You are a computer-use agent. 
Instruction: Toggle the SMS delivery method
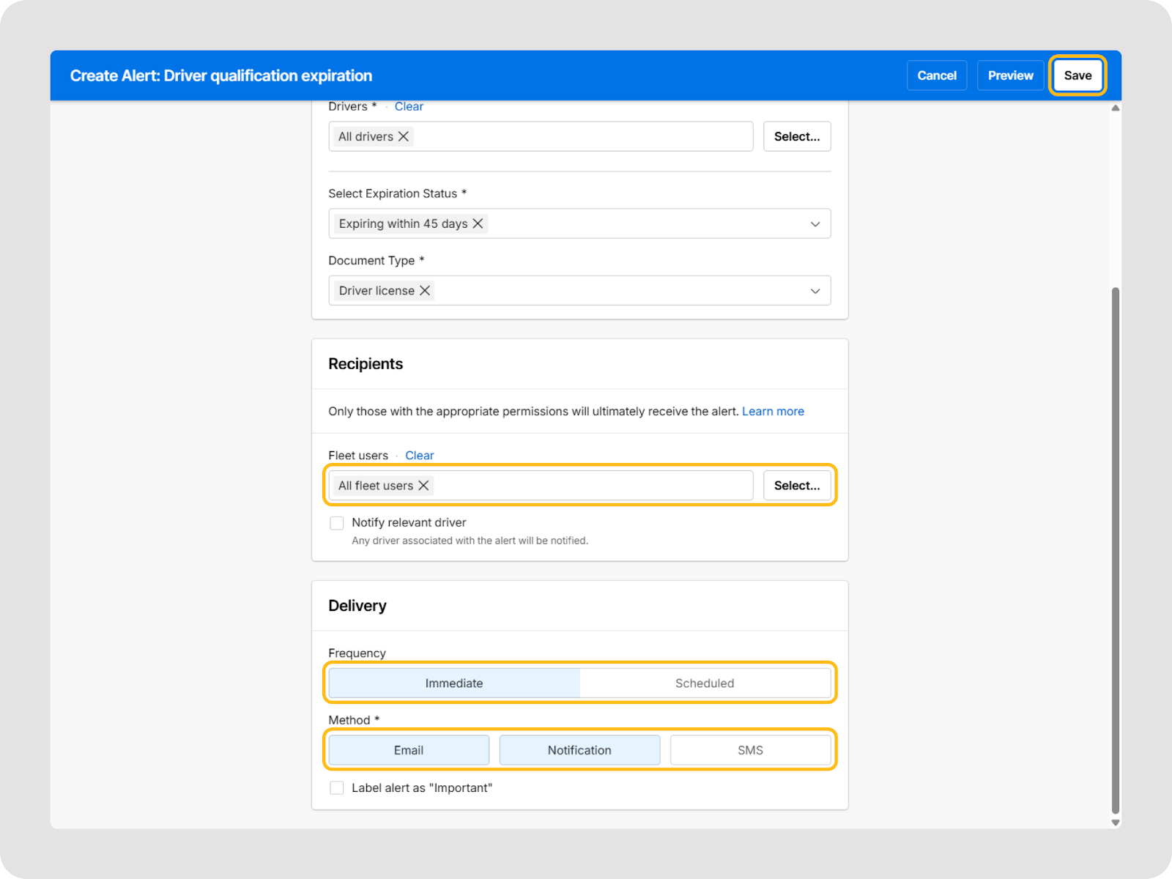(x=750, y=750)
